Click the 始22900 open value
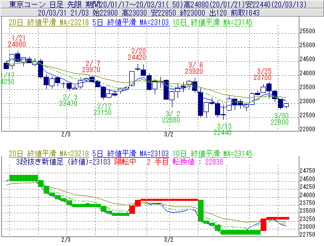Viewport: 324px width, 246px height. coord(105,13)
